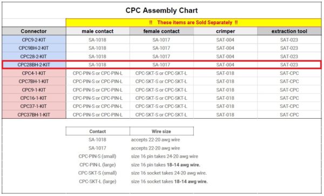
Task: Click SA-1018 male contact in CPC28-2-KIT row
Action: (x=98, y=56)
